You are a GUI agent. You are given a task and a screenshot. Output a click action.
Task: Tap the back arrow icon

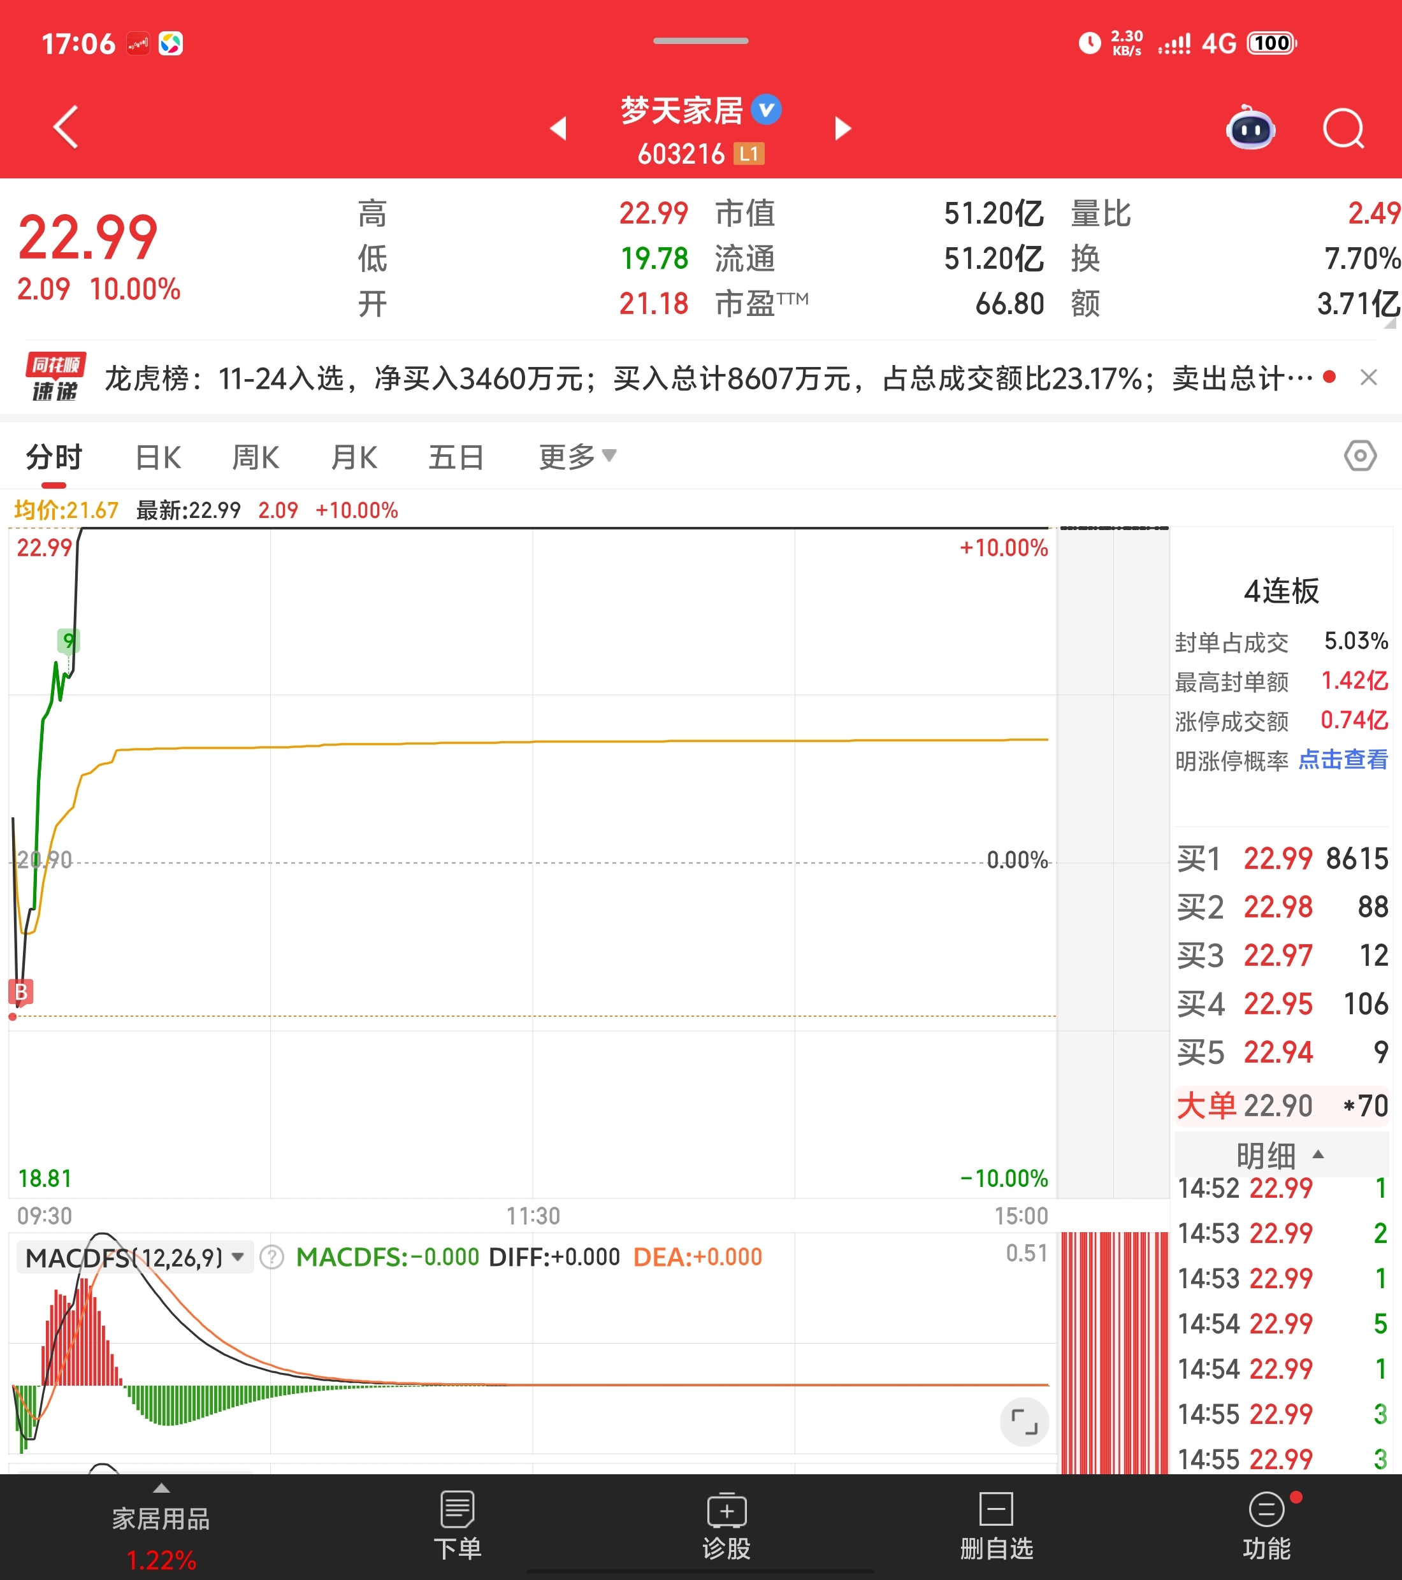[x=66, y=127]
